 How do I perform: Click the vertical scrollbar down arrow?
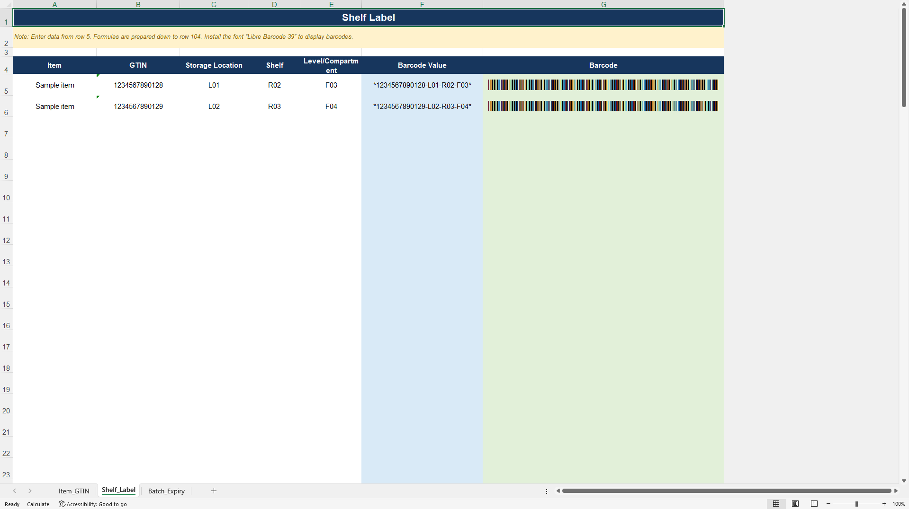(904, 481)
